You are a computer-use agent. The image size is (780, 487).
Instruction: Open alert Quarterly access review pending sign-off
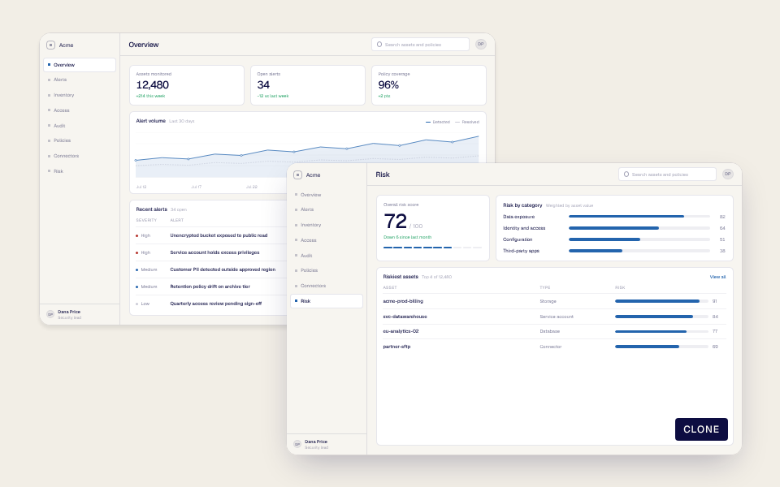[216, 304]
